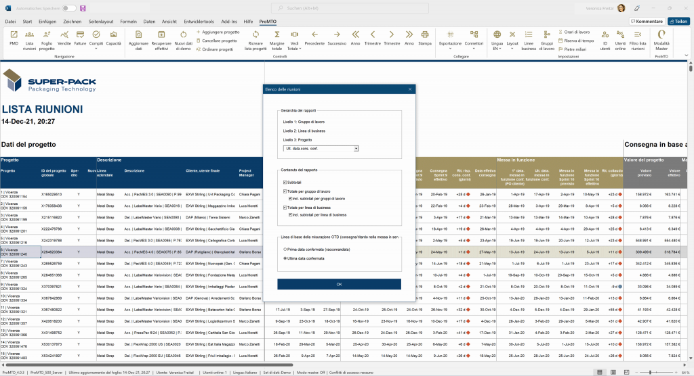Click the Kommentare button
694x376 pixels.
click(x=646, y=22)
